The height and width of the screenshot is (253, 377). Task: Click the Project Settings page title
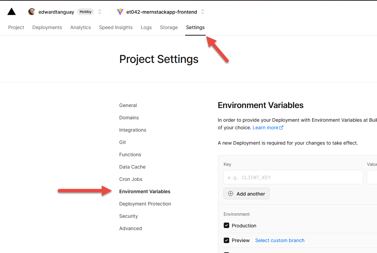tap(159, 59)
